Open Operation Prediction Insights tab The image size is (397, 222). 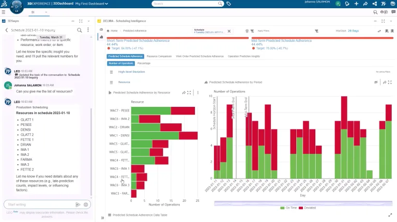tap(244, 56)
